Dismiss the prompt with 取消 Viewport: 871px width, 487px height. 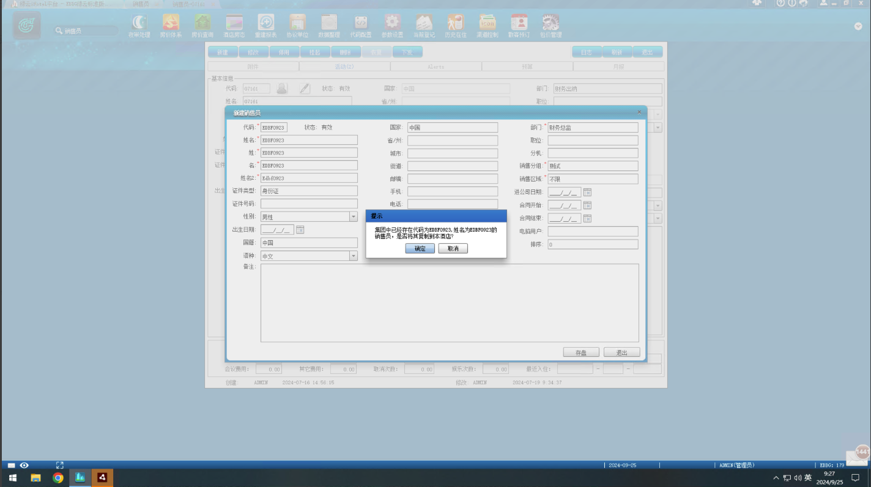coord(453,249)
